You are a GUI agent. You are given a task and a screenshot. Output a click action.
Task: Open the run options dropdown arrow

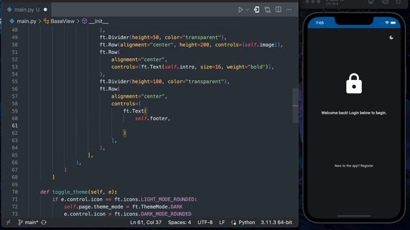(x=247, y=10)
